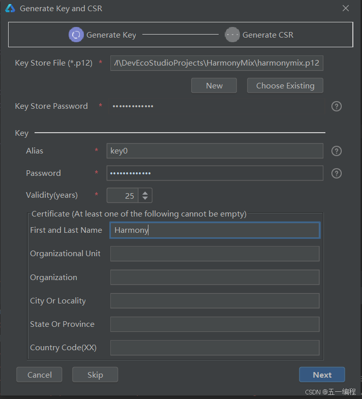Click Choose Existing key store button

(x=285, y=85)
